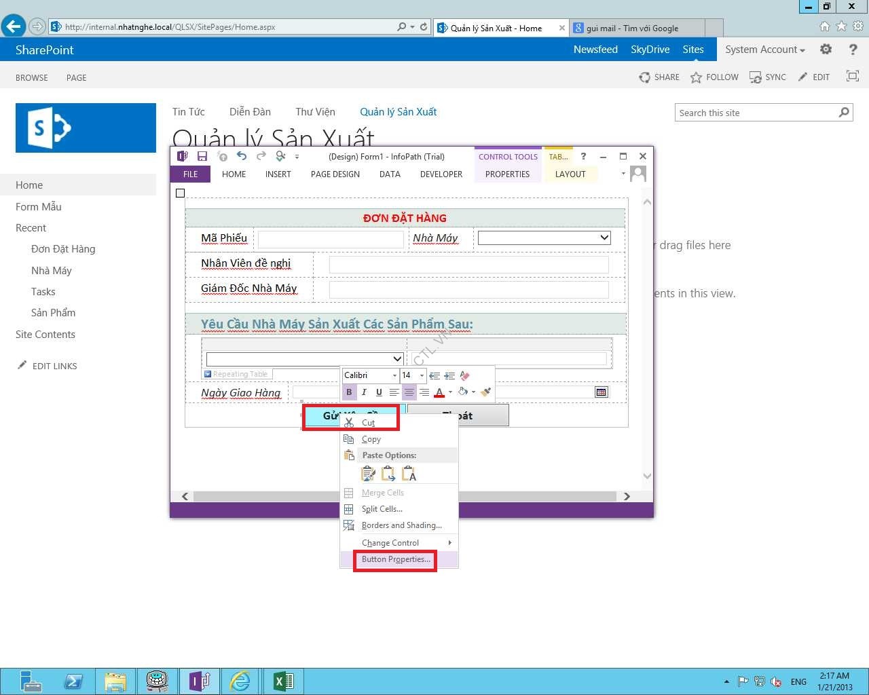869x695 pixels.
Task: Open the font size 14 dropdown
Action: pos(422,375)
